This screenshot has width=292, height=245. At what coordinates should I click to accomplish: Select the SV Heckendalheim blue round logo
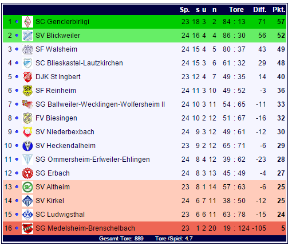(27, 146)
